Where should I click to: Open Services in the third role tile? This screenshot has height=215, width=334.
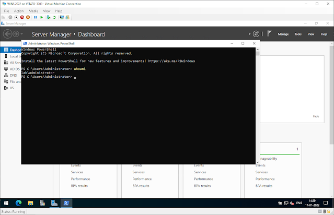click(x=200, y=172)
